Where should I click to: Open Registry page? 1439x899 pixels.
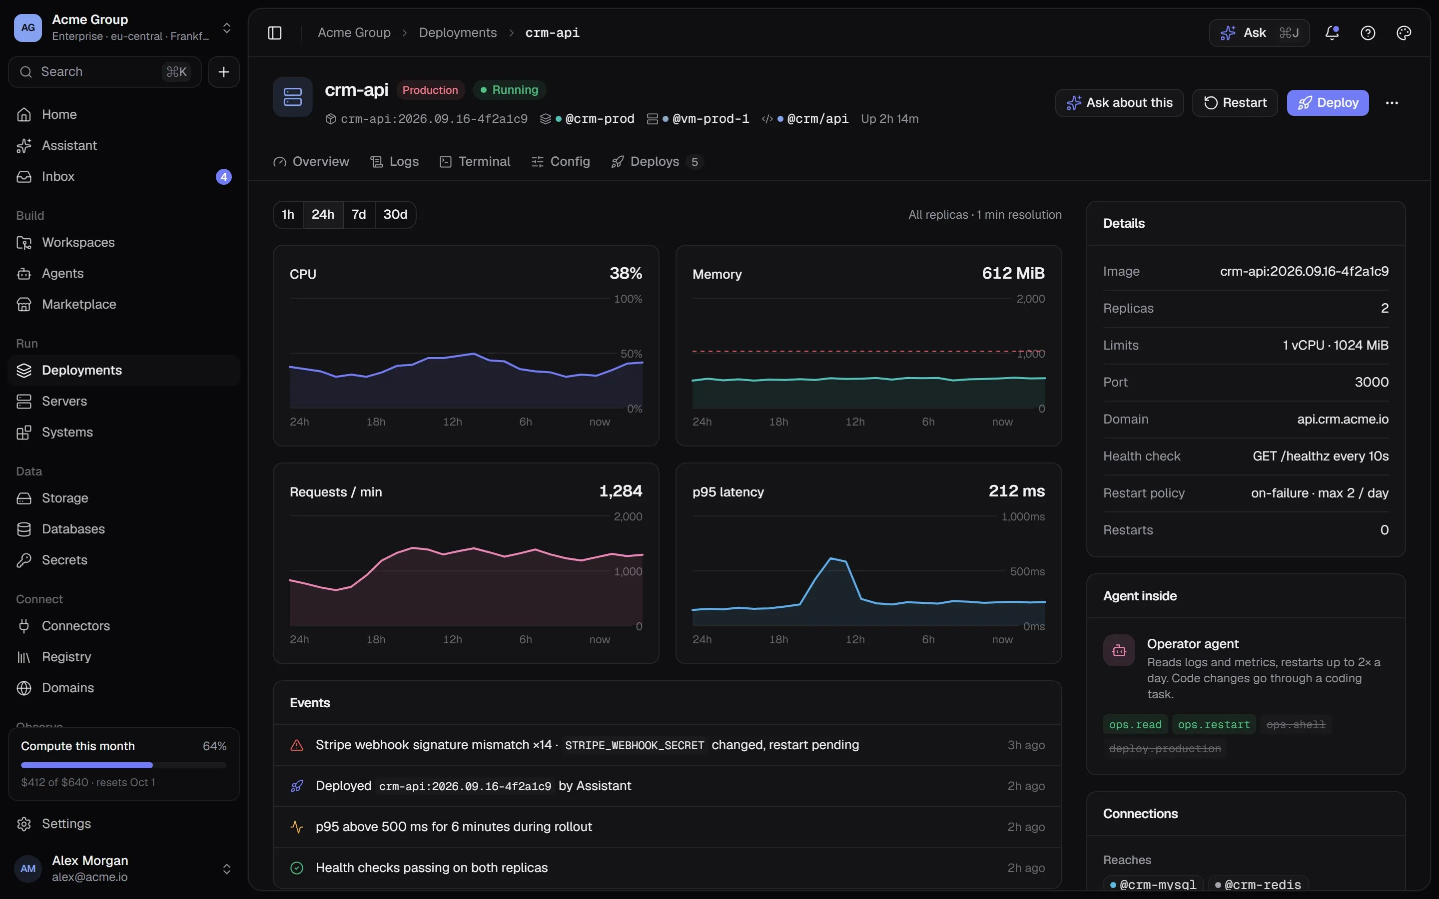click(124, 657)
